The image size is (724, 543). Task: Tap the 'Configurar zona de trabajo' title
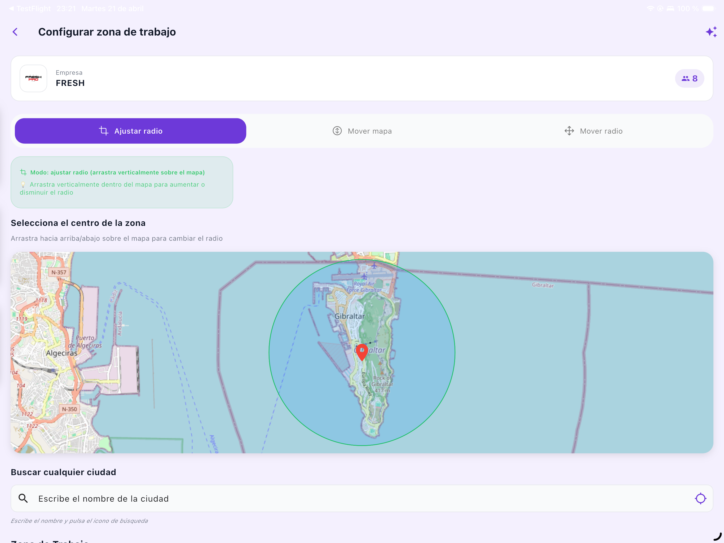(107, 32)
